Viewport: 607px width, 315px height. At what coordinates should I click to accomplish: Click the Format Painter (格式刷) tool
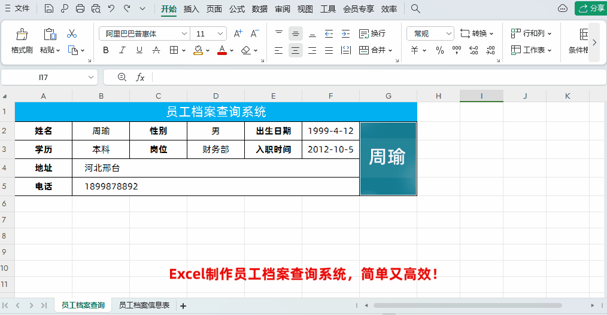[22, 41]
